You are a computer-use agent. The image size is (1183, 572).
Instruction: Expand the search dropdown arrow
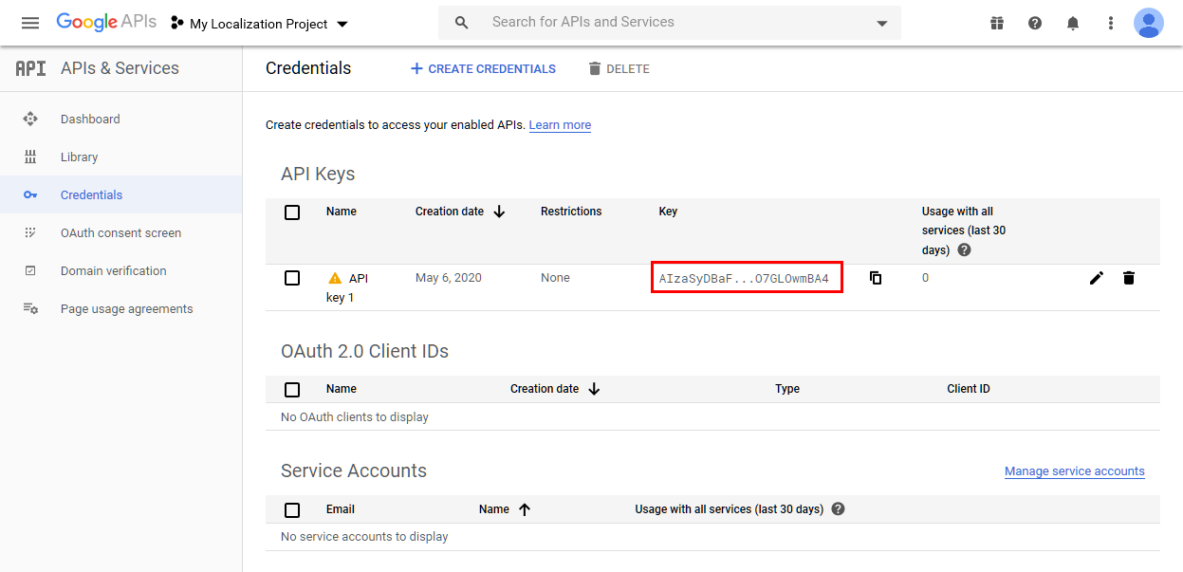(x=881, y=23)
